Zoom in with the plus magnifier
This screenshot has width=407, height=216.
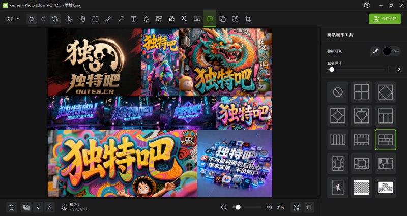(270, 207)
